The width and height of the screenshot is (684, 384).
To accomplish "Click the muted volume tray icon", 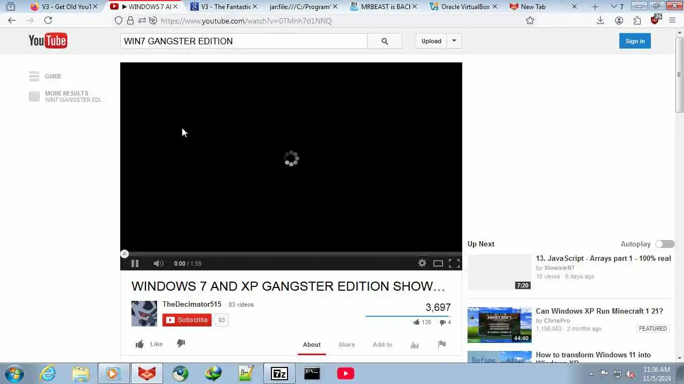I will tap(630, 374).
